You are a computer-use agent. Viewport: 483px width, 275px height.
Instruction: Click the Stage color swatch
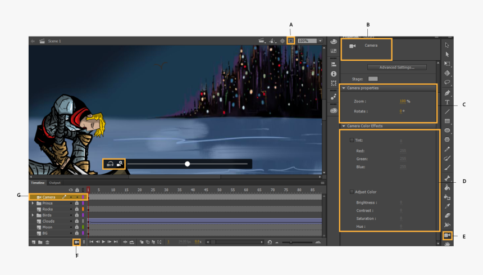pyautogui.click(x=373, y=79)
